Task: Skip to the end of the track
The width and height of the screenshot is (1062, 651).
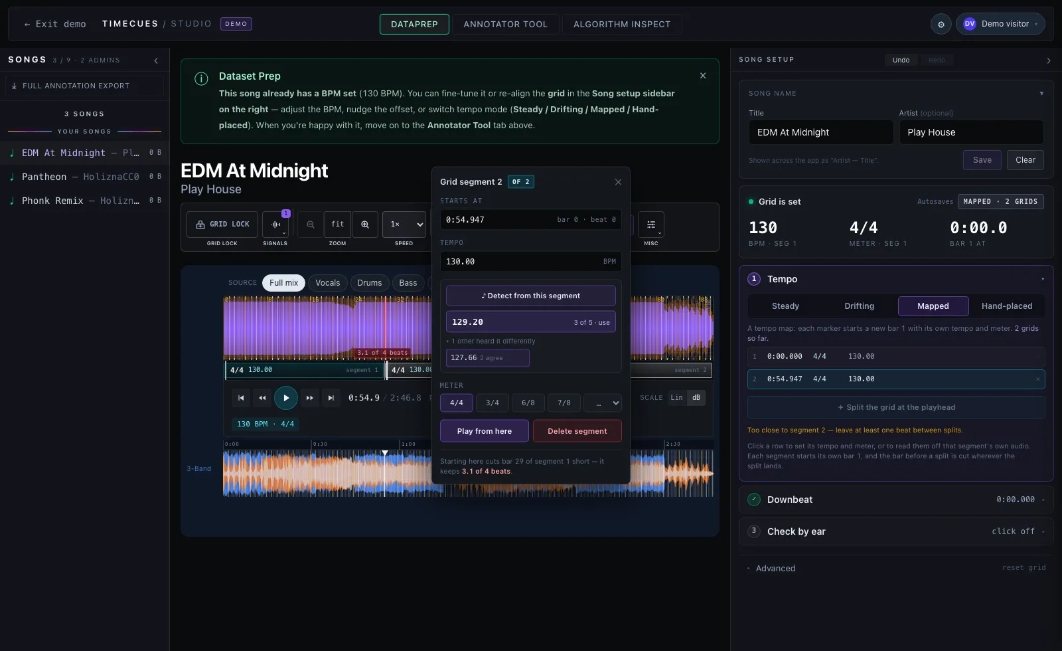Action: coord(331,398)
